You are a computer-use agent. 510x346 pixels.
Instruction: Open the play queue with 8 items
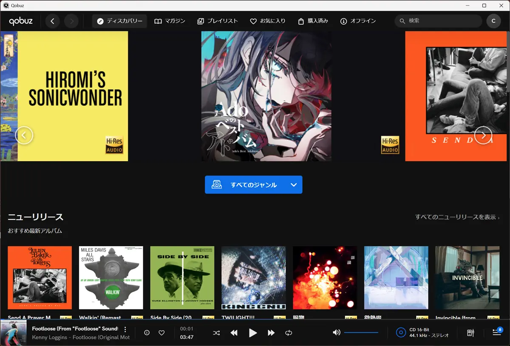pyautogui.click(x=497, y=332)
